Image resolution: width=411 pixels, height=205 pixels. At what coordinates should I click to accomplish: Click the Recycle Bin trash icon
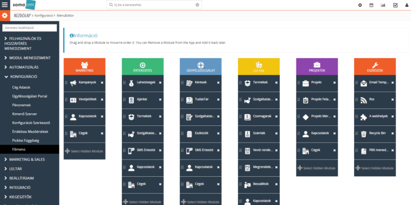pos(363,134)
